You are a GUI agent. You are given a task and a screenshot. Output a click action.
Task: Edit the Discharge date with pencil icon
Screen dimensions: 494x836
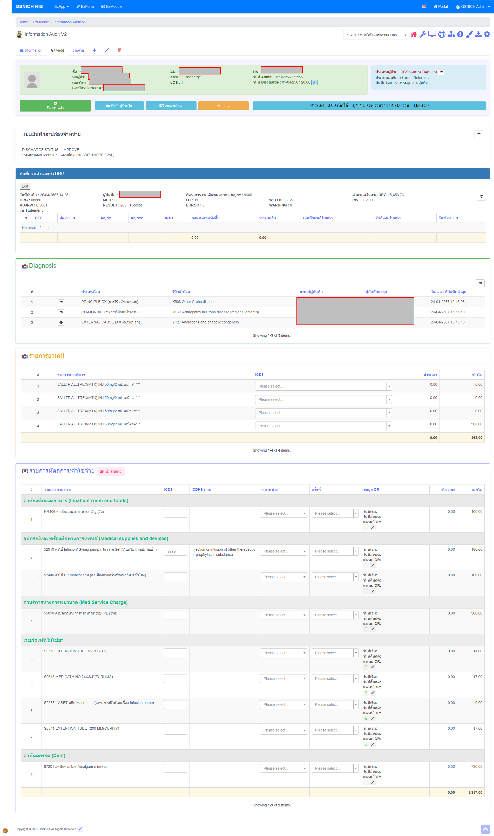coord(314,82)
